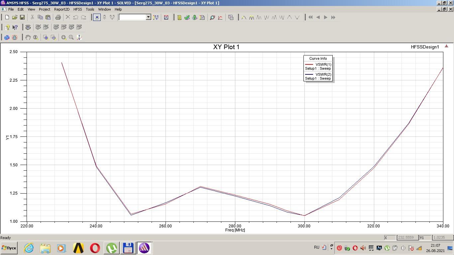Click the Opera icon in taskbar
This screenshot has width=454, height=255.
95,248
